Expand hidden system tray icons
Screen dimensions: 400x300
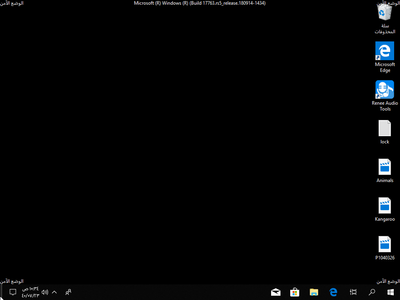click(54, 292)
